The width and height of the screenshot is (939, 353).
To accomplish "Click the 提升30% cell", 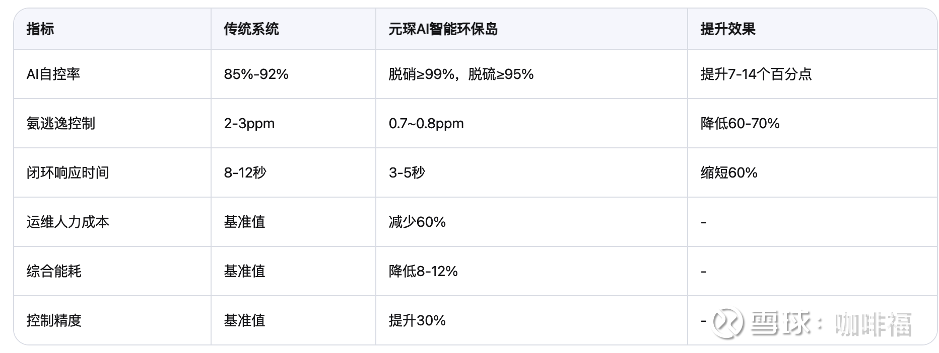I will pyautogui.click(x=417, y=321).
